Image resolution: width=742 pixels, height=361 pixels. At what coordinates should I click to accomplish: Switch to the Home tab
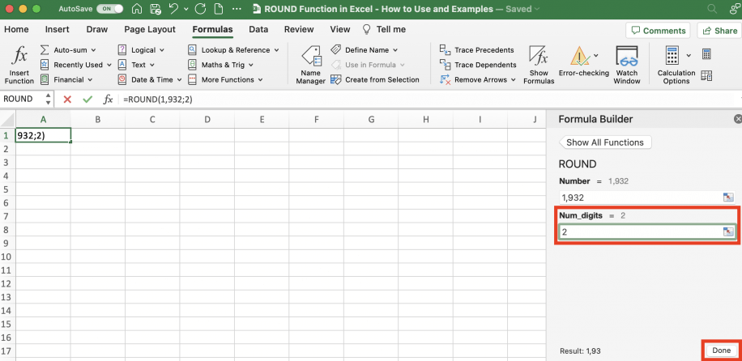[16, 29]
